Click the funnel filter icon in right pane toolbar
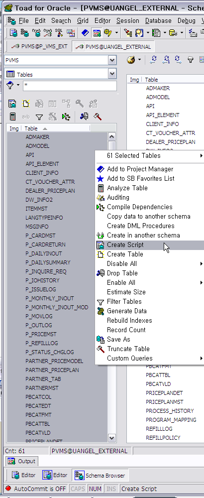 (191, 60)
